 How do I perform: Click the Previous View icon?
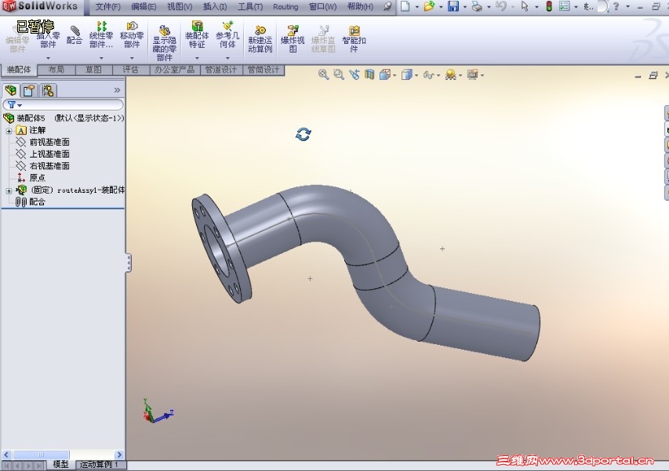pyautogui.click(x=354, y=74)
